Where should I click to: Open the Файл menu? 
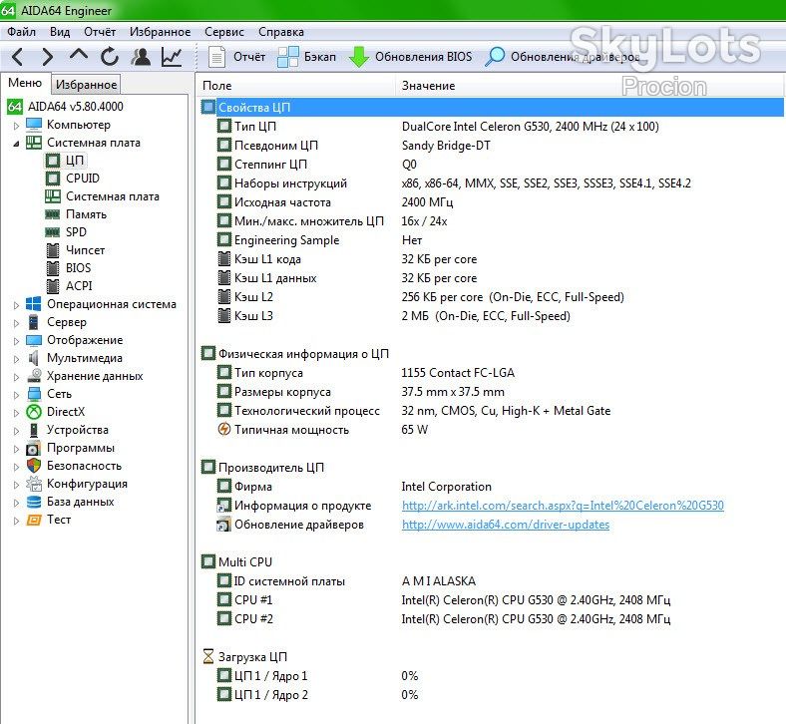22,32
